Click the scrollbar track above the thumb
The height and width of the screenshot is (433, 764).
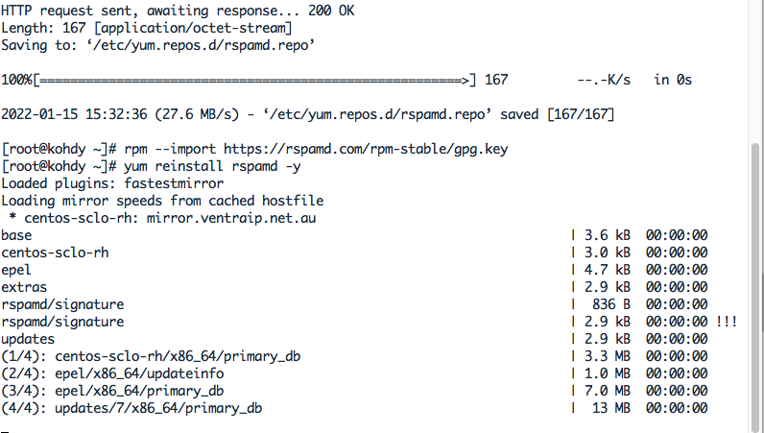(755, 71)
